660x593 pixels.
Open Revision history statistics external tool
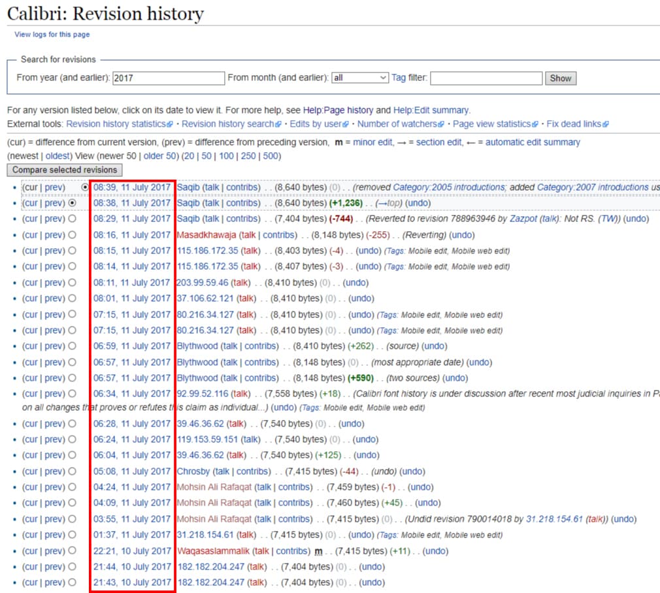[120, 124]
